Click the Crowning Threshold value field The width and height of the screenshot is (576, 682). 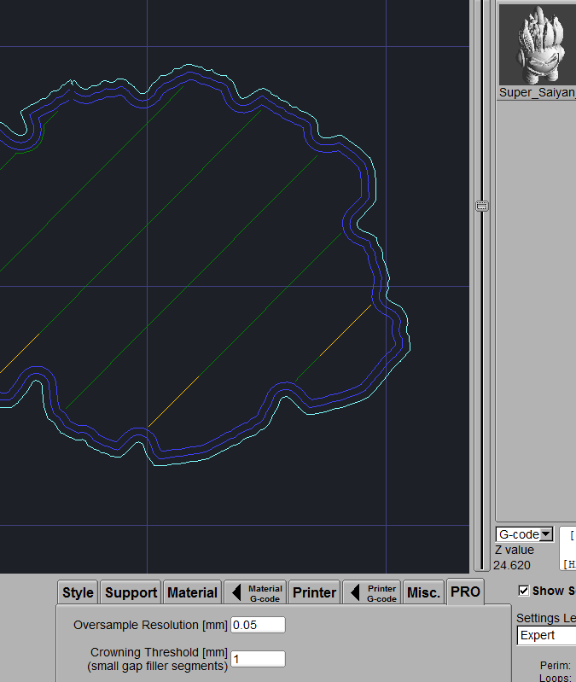[x=258, y=659]
